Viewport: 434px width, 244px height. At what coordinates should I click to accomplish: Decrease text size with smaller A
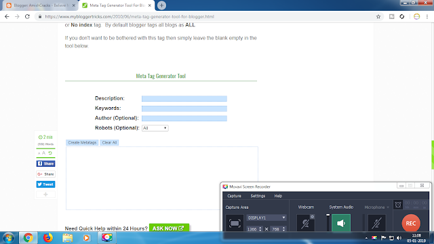coord(39,153)
